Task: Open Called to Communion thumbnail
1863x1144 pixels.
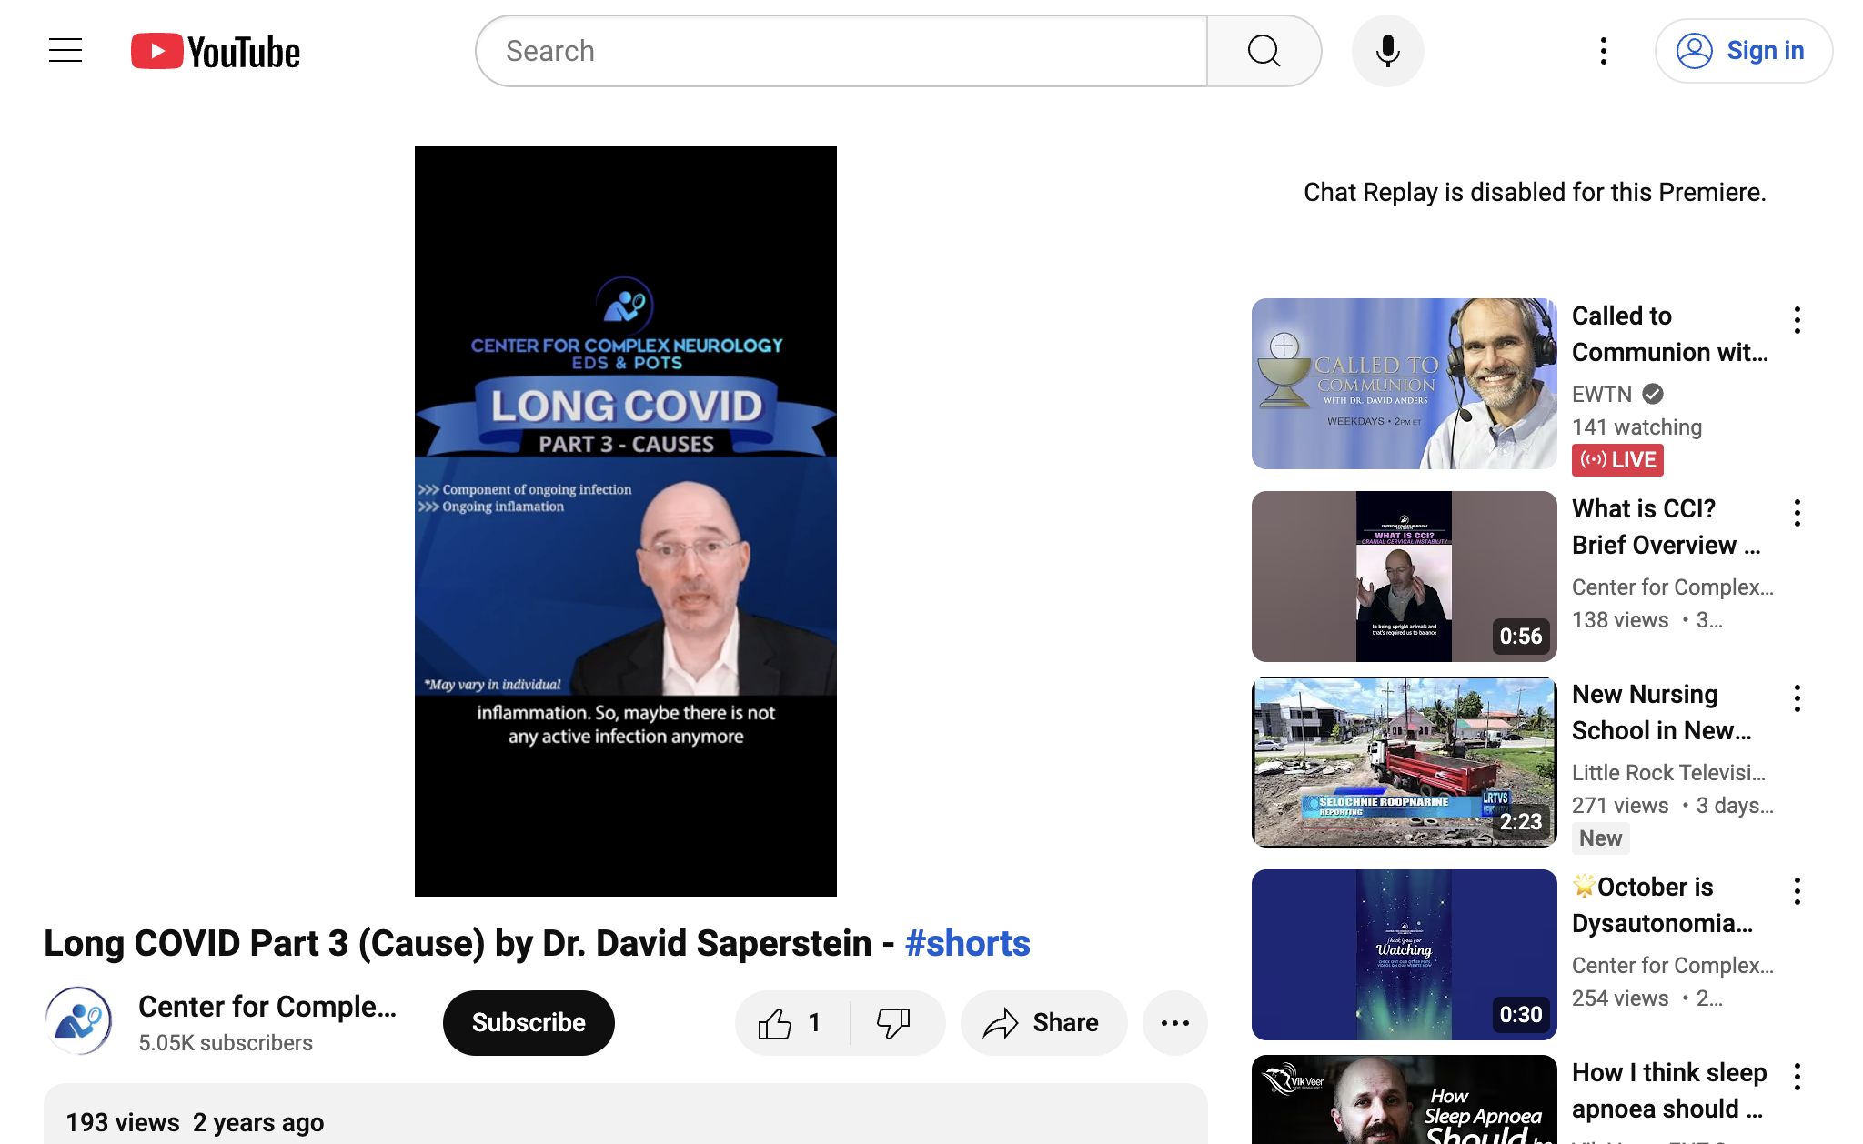Action: pos(1405,384)
